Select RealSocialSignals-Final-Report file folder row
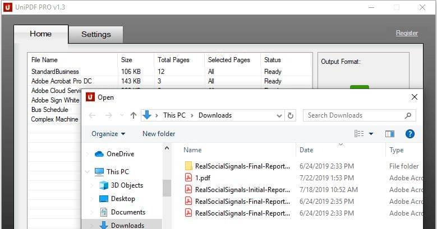The height and width of the screenshot is (229, 437). click(303, 166)
